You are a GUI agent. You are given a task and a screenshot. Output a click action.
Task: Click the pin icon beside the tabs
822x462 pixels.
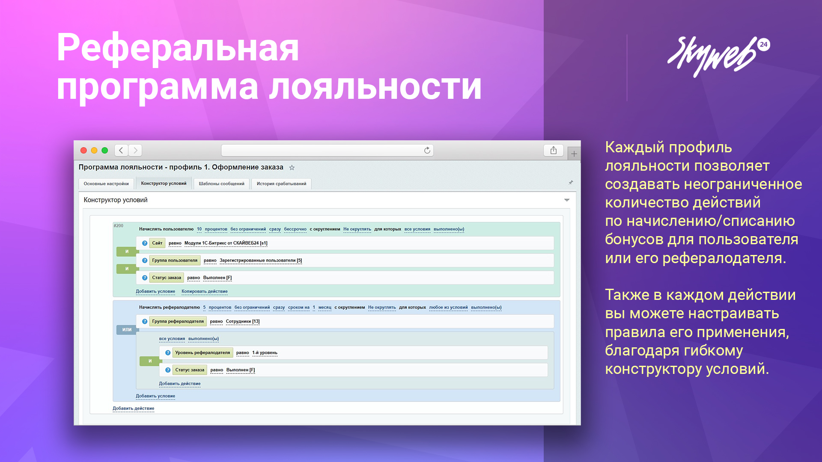[570, 183]
